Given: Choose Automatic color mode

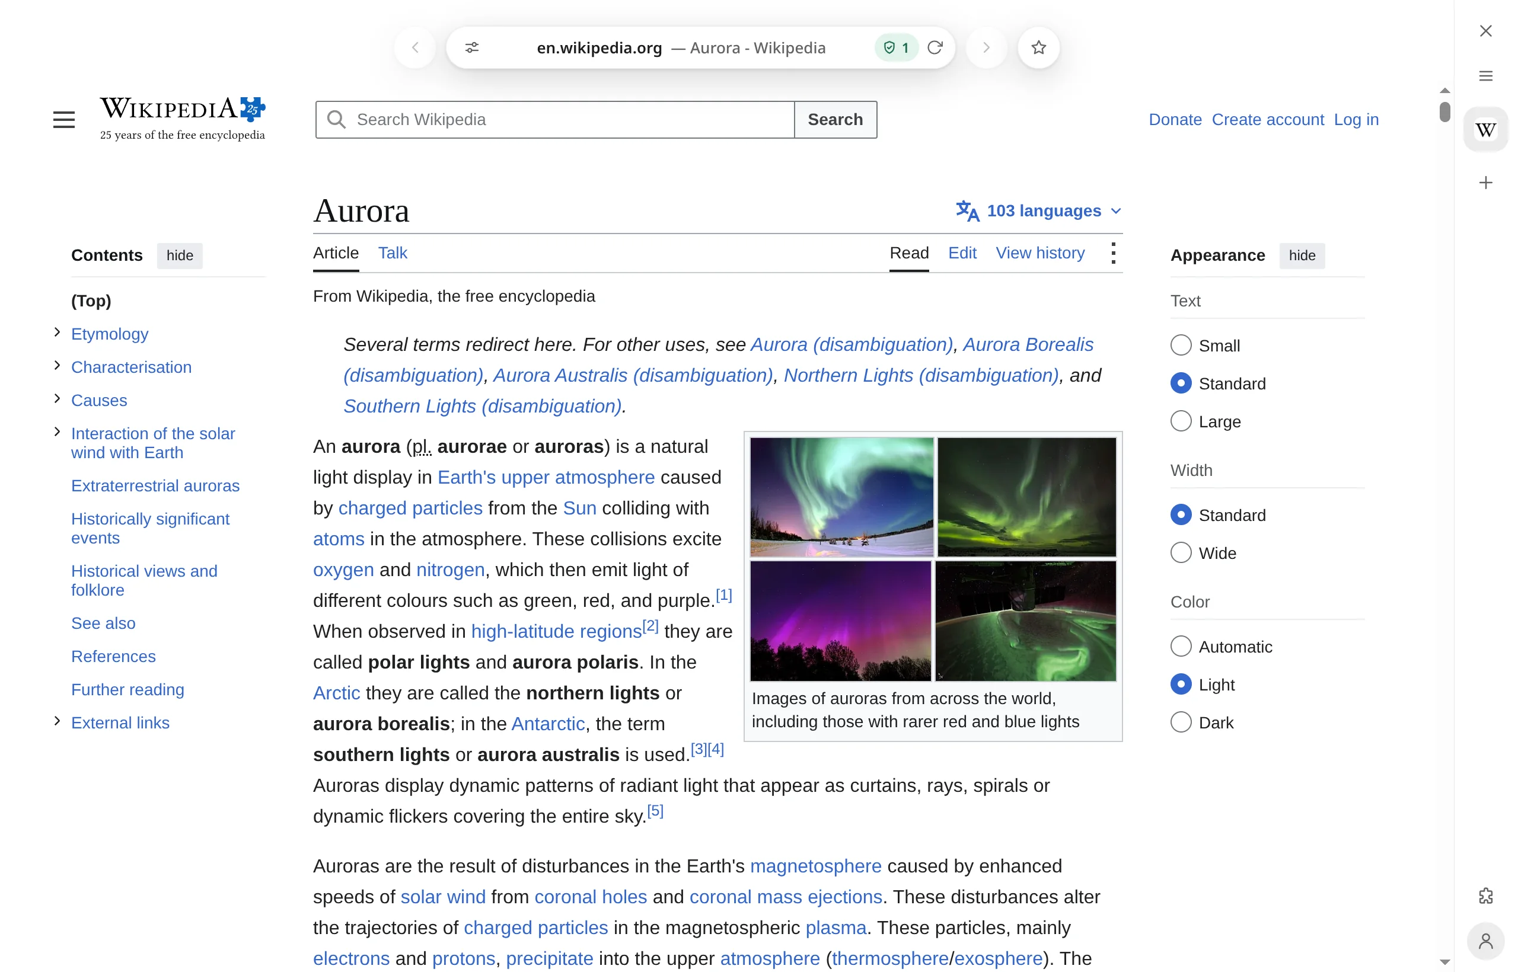Looking at the screenshot, I should click(x=1181, y=646).
